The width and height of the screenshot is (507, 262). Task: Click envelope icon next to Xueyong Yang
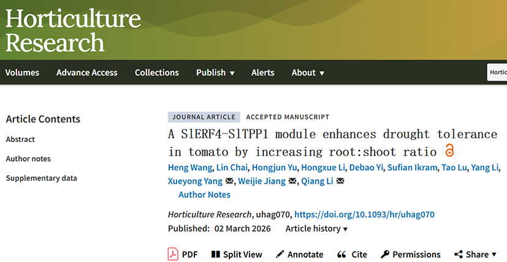[x=229, y=181]
